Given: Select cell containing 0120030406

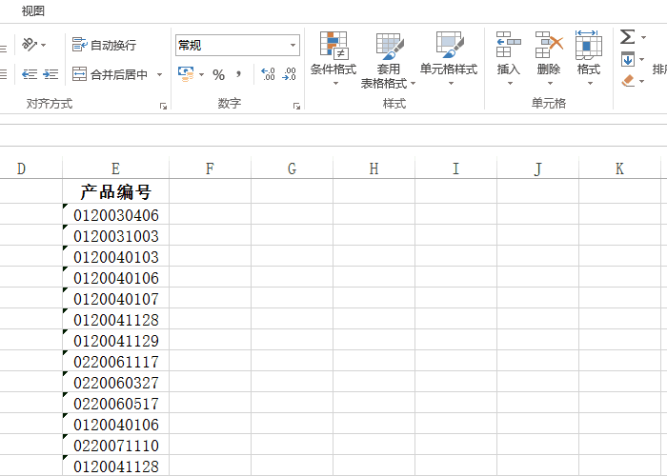Looking at the screenshot, I should click(x=115, y=214).
